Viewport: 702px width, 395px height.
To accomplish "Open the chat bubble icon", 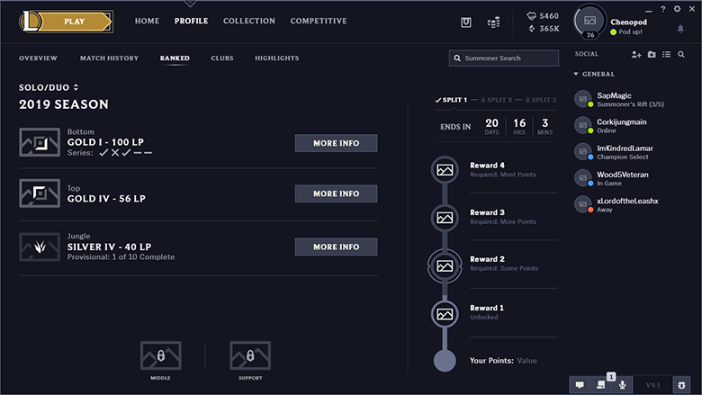I will tap(580, 384).
